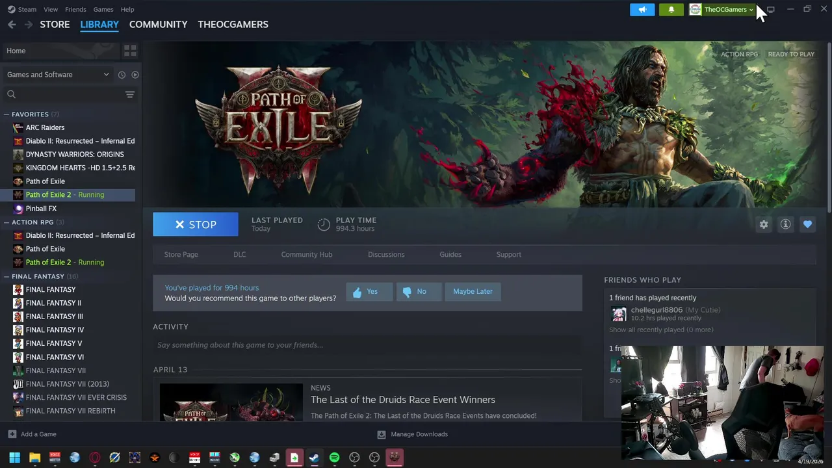This screenshot has width=832, height=468.
Task: Open the Support link
Action: [x=509, y=254]
